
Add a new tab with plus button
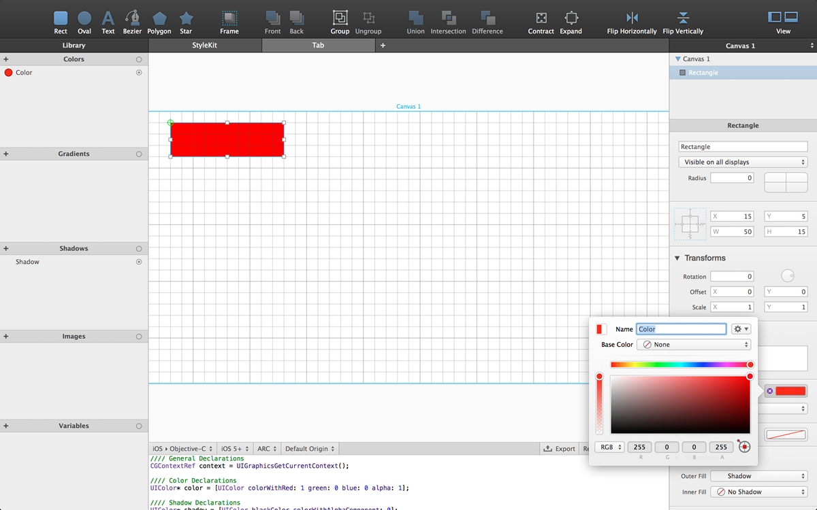383,46
